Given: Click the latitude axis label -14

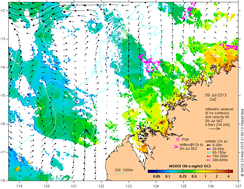Looking at the screenshot, I should (x=3, y=67).
